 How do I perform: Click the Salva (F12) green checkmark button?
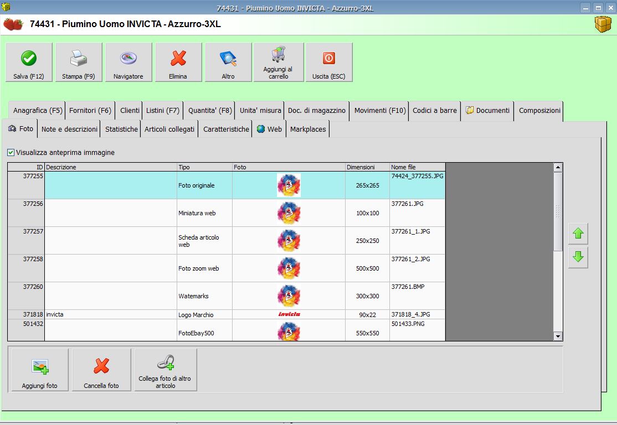point(29,62)
